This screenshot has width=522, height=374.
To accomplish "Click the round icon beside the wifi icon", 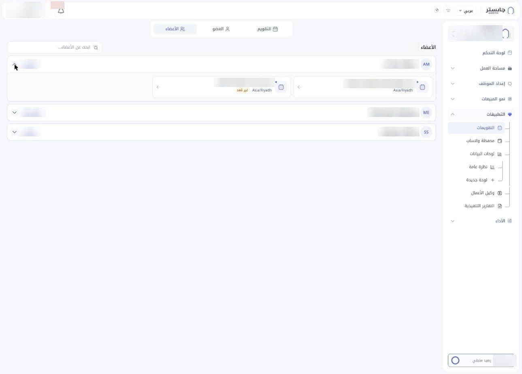I will pyautogui.click(x=437, y=11).
